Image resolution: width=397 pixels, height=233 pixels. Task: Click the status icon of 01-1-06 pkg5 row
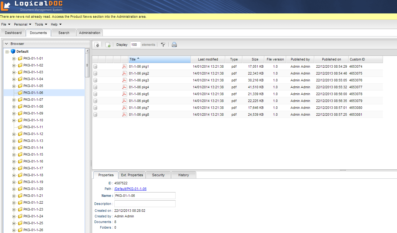95,94
